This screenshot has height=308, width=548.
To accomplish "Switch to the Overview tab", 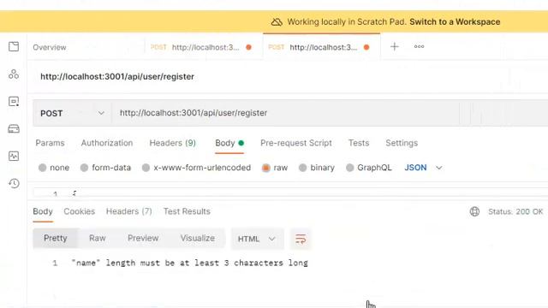I will pos(50,47).
